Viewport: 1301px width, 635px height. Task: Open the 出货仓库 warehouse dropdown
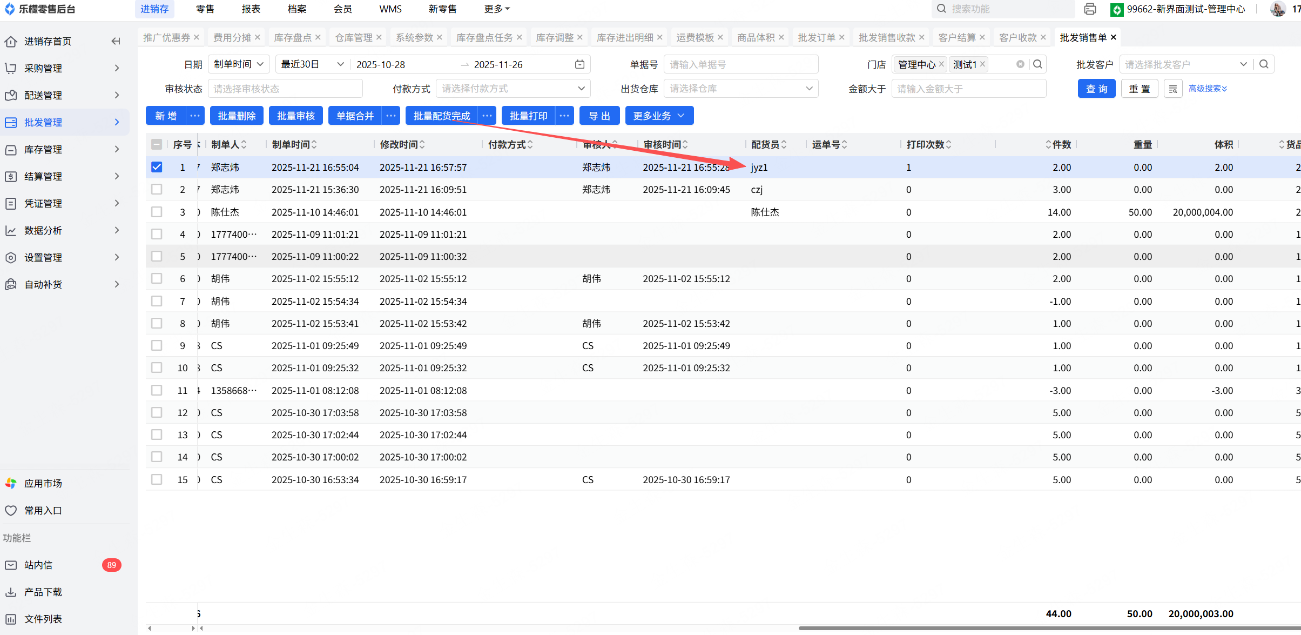coord(740,89)
